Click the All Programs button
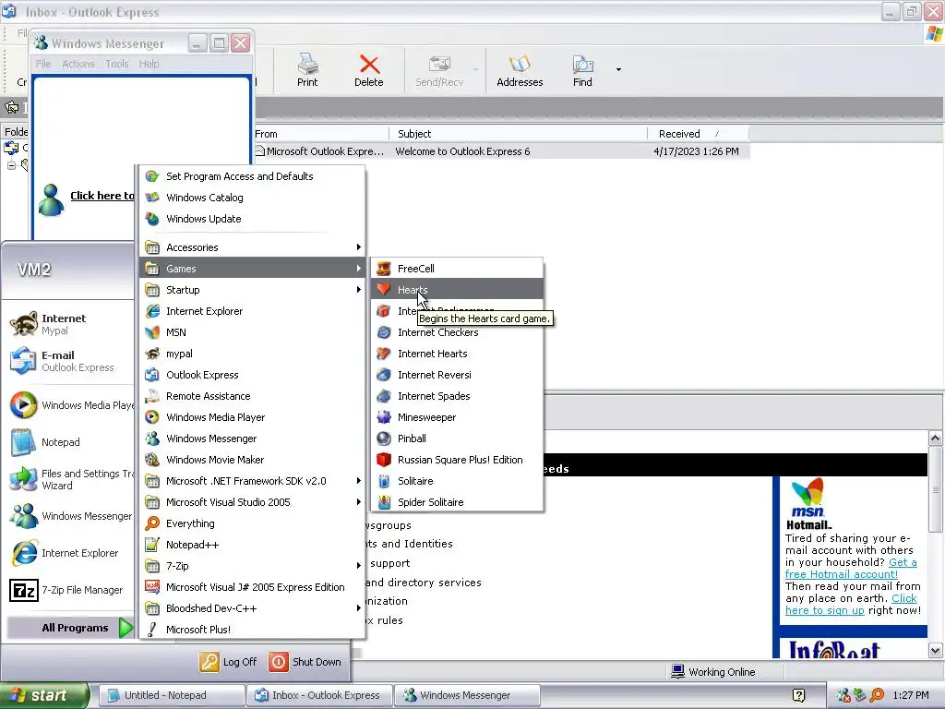945x709 pixels. (70, 628)
